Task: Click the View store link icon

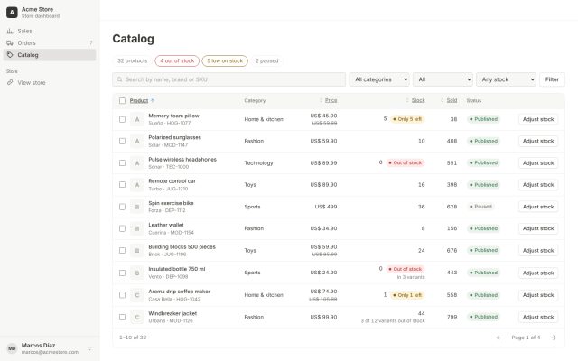Action: click(10, 82)
